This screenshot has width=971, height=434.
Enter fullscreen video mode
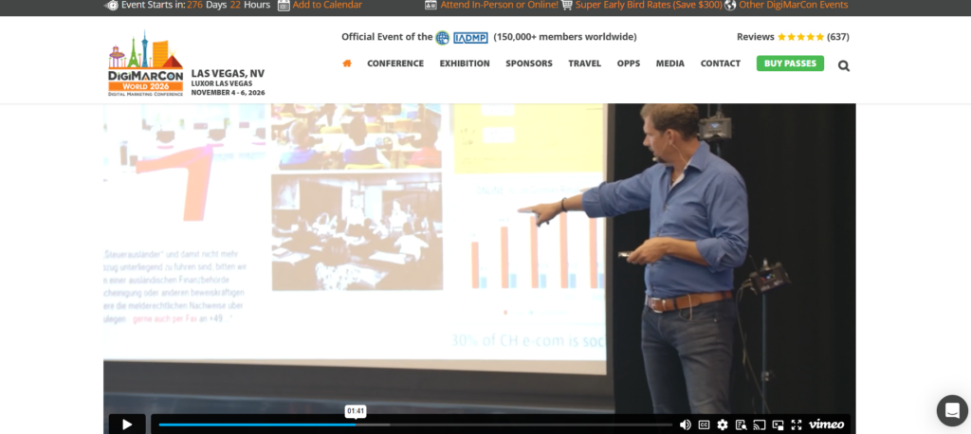coord(797,425)
